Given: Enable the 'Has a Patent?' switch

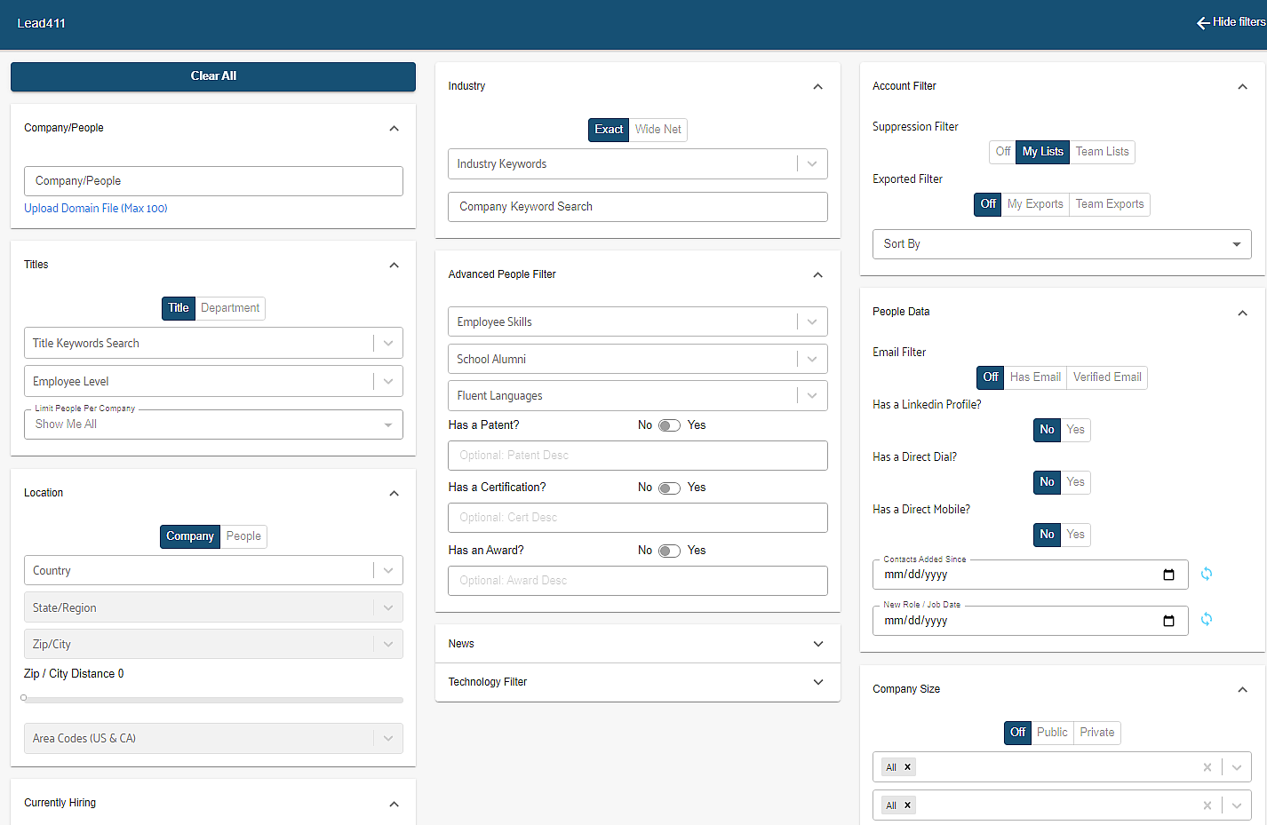Looking at the screenshot, I should click(x=669, y=425).
